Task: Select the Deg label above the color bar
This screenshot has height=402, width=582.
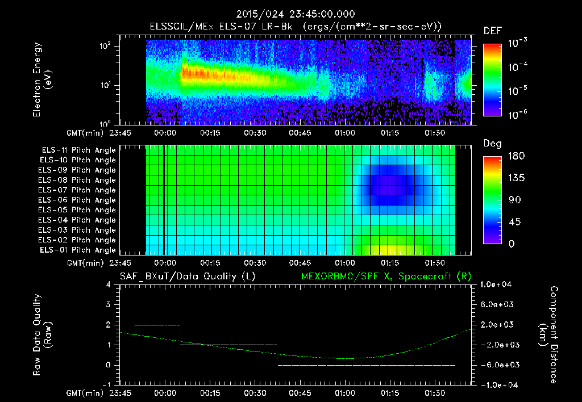Action: pyautogui.click(x=493, y=144)
